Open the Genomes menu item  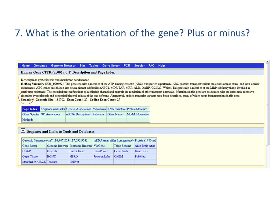click(x=40, y=66)
